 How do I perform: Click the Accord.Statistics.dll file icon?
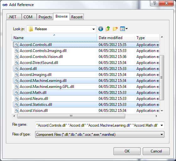17,104
